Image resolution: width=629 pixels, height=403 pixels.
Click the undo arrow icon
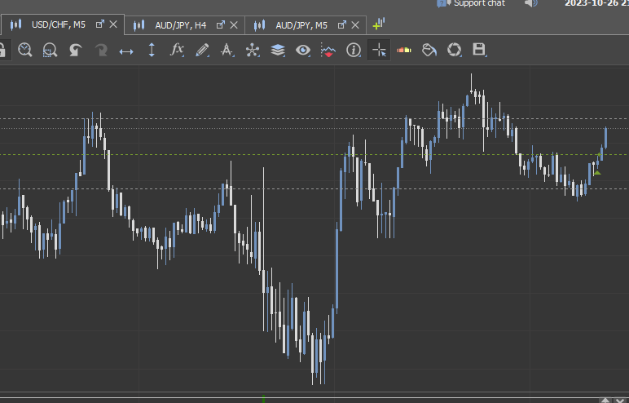pyautogui.click(x=75, y=51)
